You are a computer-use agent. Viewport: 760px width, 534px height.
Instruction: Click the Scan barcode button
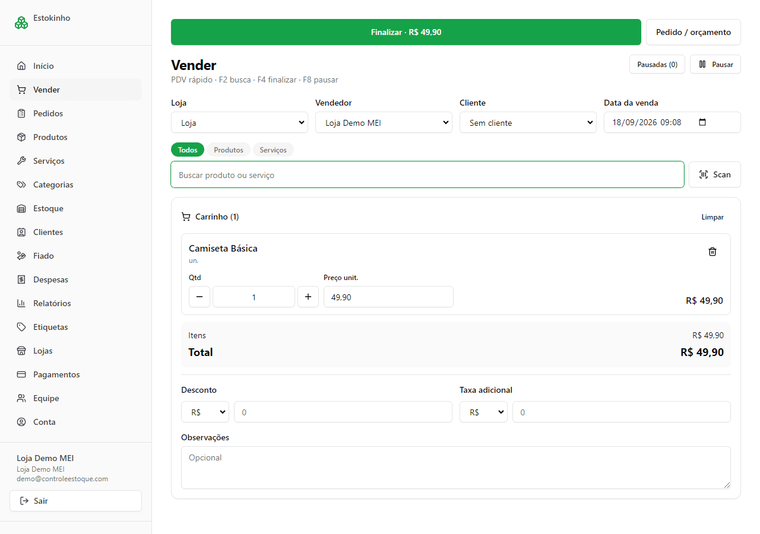[715, 174]
